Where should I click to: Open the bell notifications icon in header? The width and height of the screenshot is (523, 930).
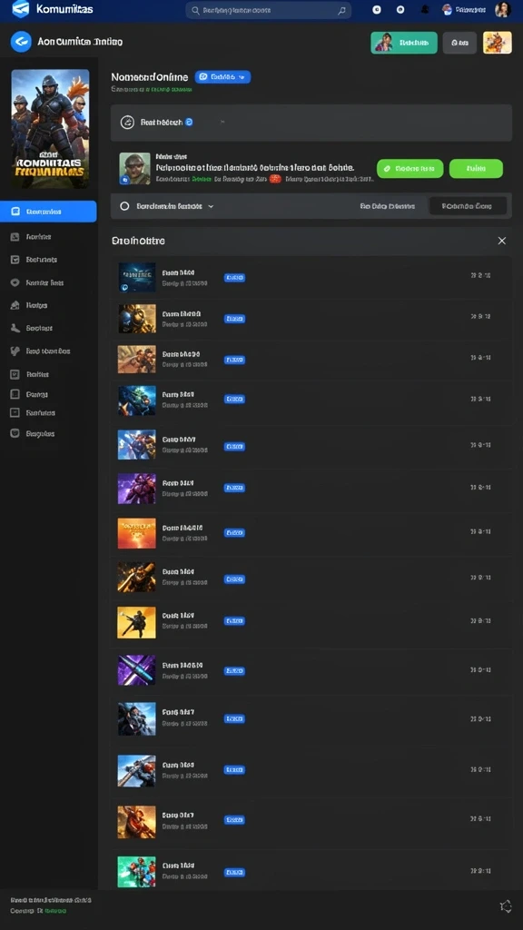point(425,10)
